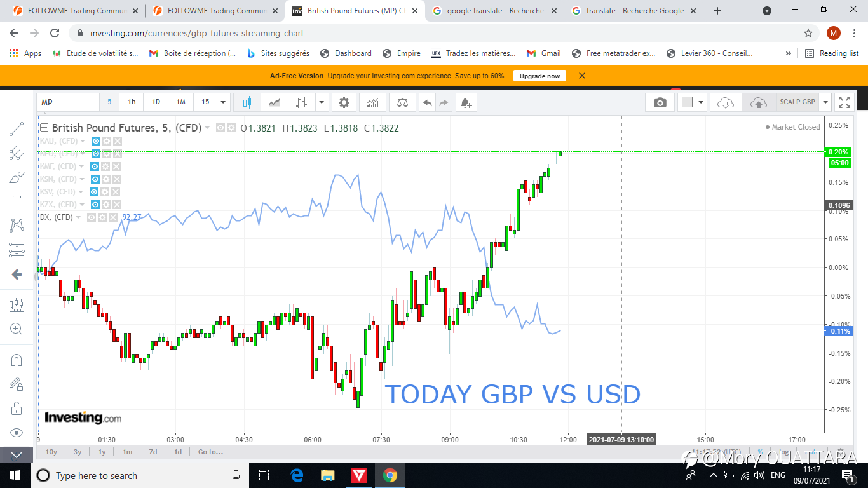The height and width of the screenshot is (488, 868).
Task: Select the trend line drawing tool
Action: pyautogui.click(x=17, y=129)
